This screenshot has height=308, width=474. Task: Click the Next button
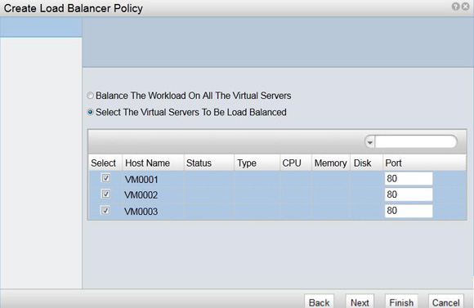click(x=360, y=301)
